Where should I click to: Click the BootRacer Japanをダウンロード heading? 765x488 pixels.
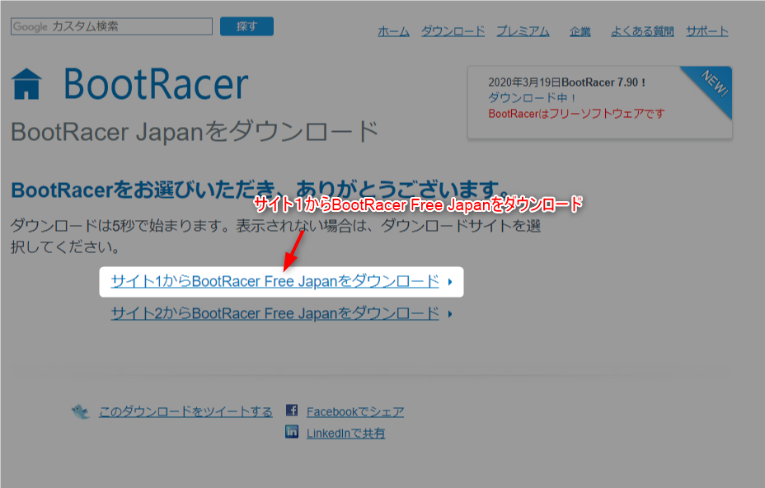195,132
